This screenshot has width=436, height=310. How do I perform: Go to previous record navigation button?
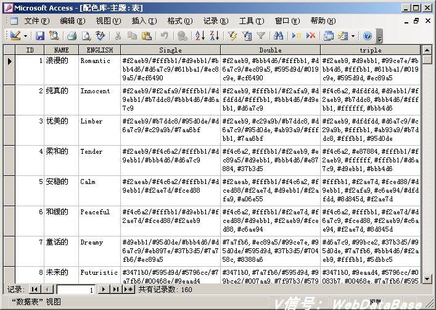tap(47, 290)
